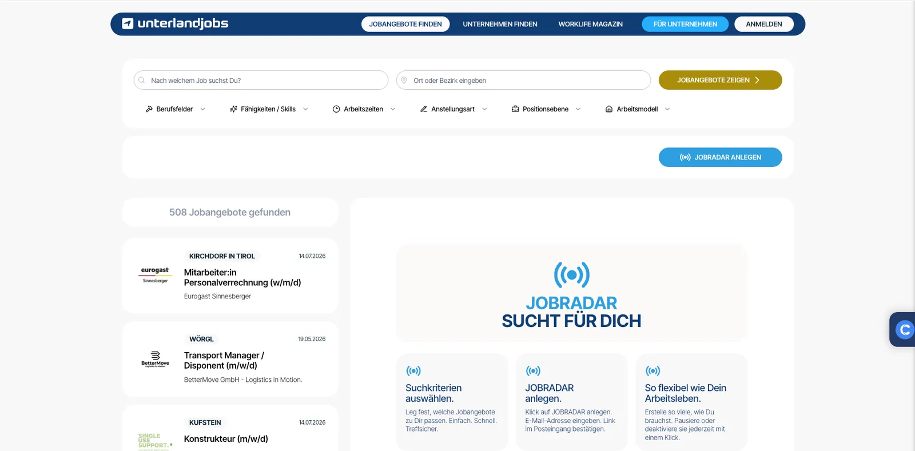Open FÜR UNTERNEHMEN section
Image resolution: width=915 pixels, height=451 pixels.
[x=685, y=24]
